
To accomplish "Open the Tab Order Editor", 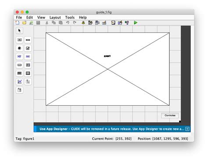I will [97, 23].
